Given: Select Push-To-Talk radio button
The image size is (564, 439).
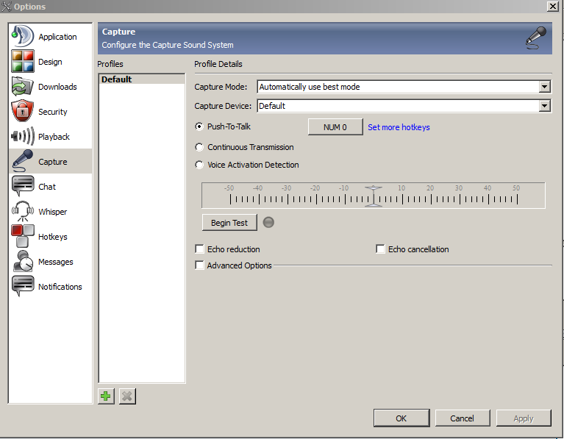Looking at the screenshot, I should pyautogui.click(x=199, y=126).
